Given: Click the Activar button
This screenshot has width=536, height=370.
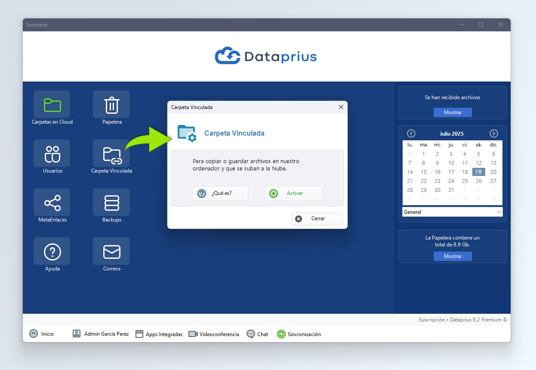Looking at the screenshot, I should tap(293, 194).
